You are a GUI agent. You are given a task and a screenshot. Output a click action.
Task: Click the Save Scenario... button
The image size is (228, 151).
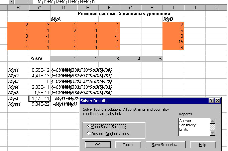click(165, 145)
